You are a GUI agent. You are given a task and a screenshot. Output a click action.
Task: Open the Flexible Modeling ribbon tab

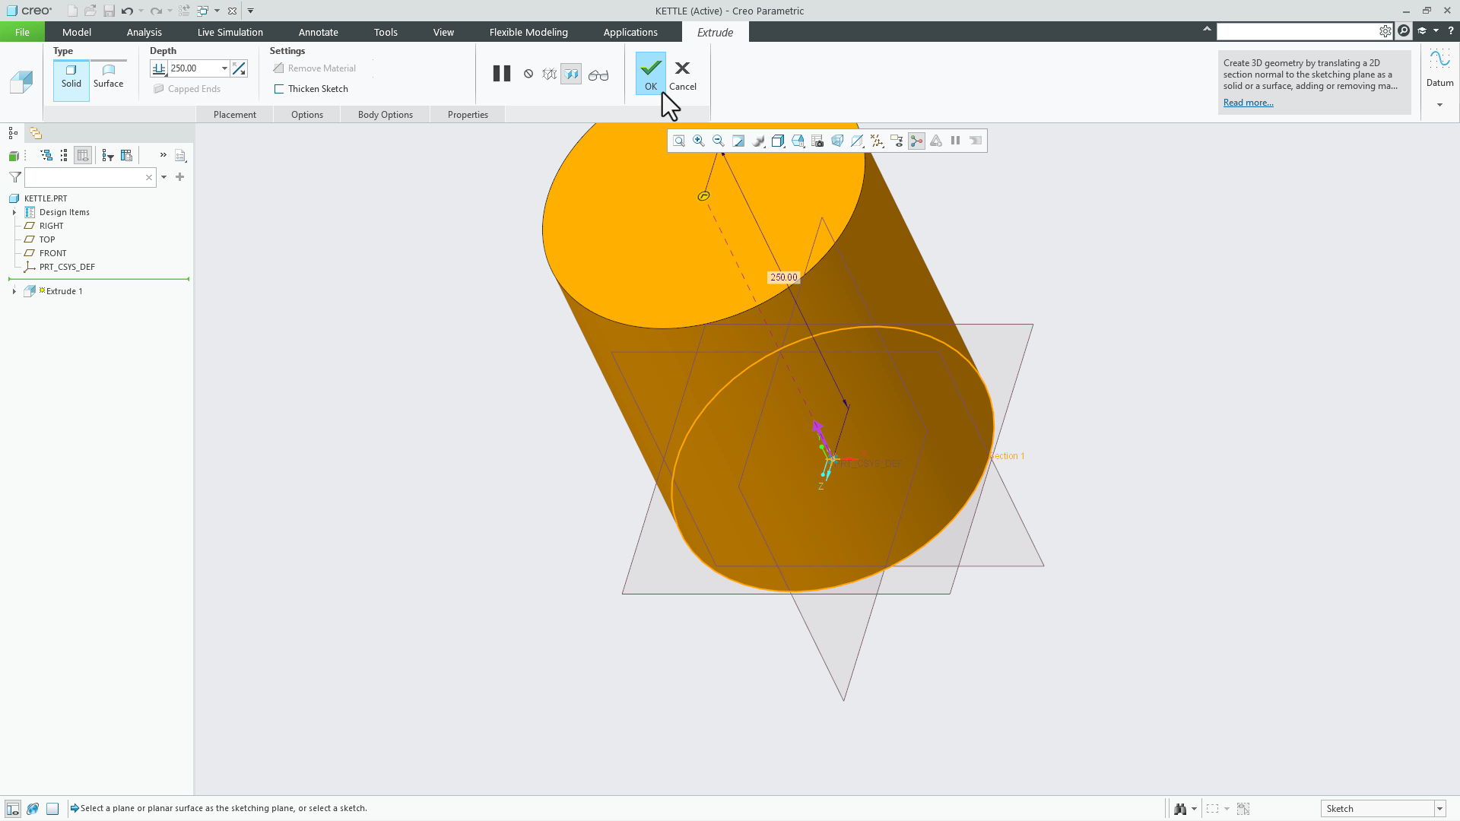528,32
